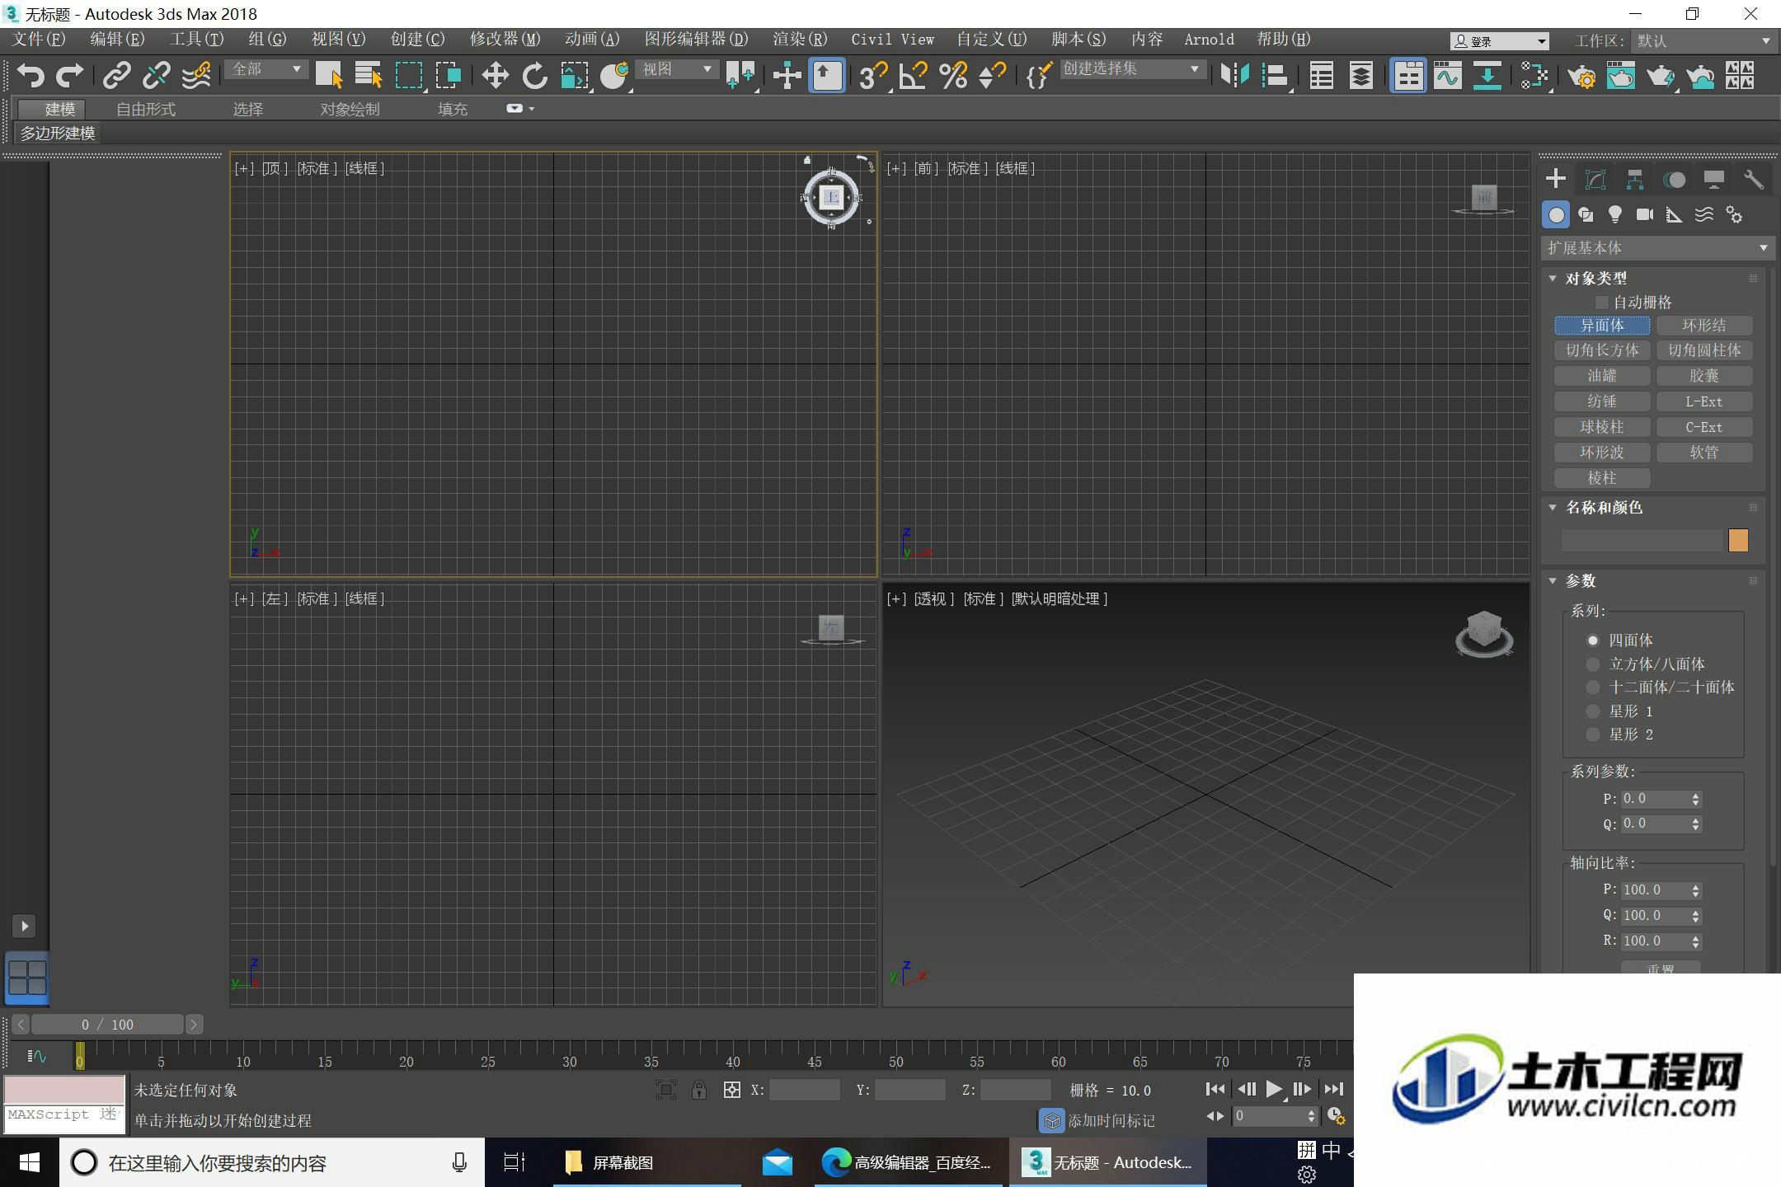Image resolution: width=1781 pixels, height=1187 pixels.
Task: Select the 星形 2 radio option
Action: tap(1593, 734)
